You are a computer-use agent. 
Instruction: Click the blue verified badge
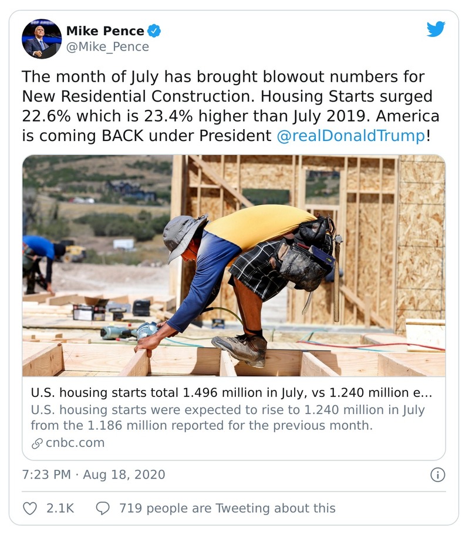[x=154, y=31]
